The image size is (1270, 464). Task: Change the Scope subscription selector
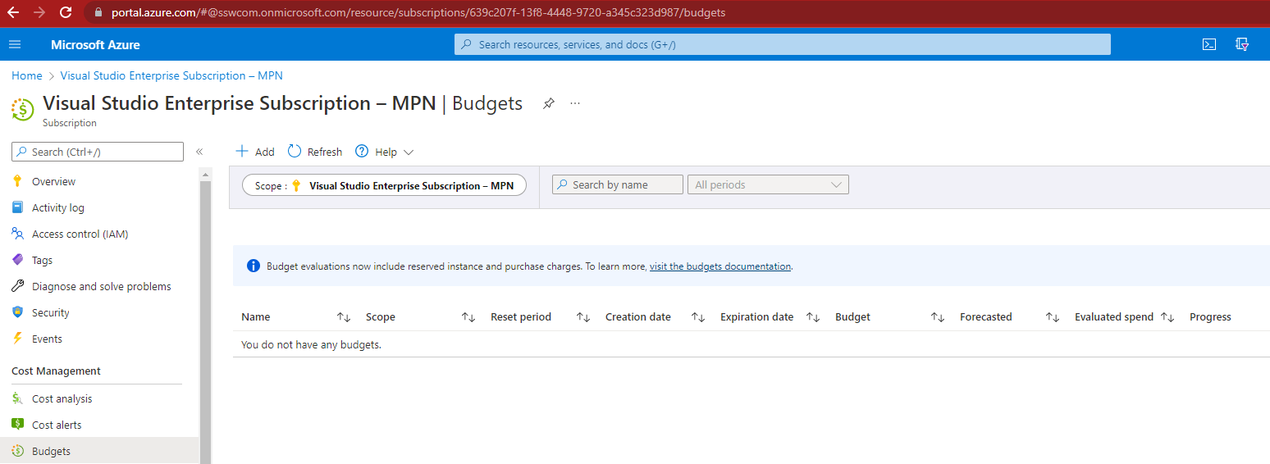[384, 186]
